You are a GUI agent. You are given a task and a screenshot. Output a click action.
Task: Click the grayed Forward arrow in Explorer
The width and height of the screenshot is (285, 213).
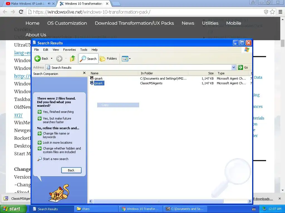click(59, 59)
